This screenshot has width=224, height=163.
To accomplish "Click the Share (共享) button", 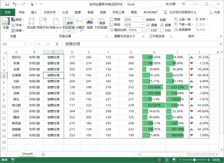I will 215,13.
